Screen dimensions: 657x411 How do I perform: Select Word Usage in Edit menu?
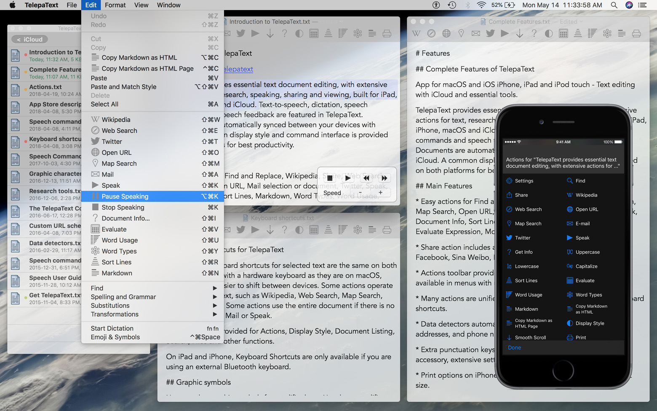click(152, 240)
